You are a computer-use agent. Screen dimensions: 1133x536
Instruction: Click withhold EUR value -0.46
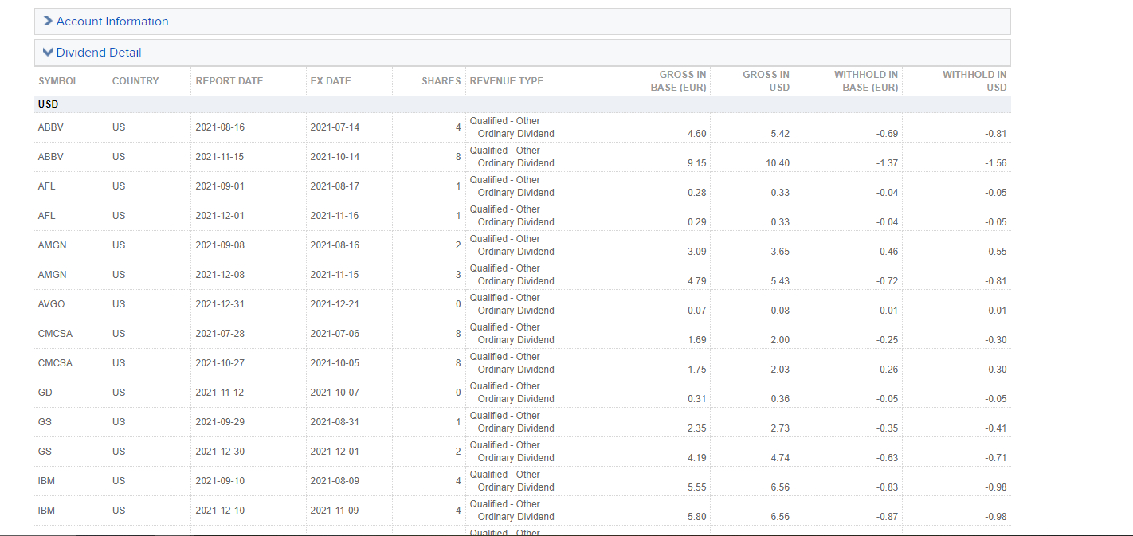point(888,252)
